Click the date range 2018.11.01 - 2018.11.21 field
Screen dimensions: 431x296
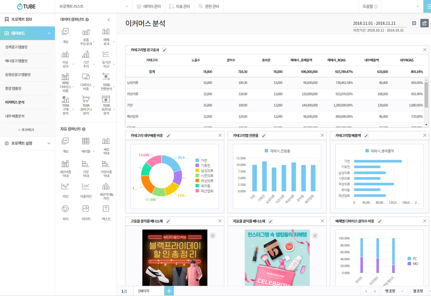coord(380,24)
